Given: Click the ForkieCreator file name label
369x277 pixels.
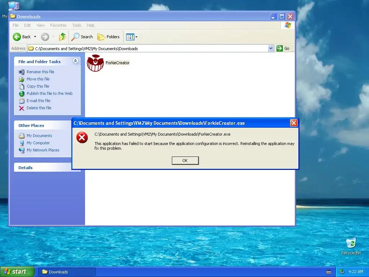Looking at the screenshot, I should 117,63.
